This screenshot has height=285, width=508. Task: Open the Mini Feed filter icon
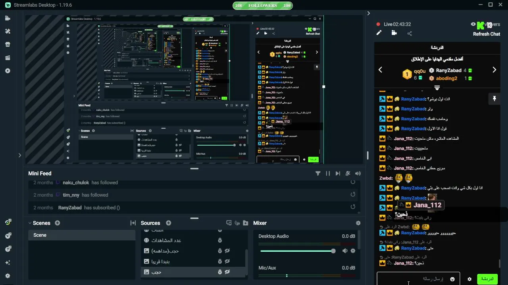pyautogui.click(x=318, y=173)
